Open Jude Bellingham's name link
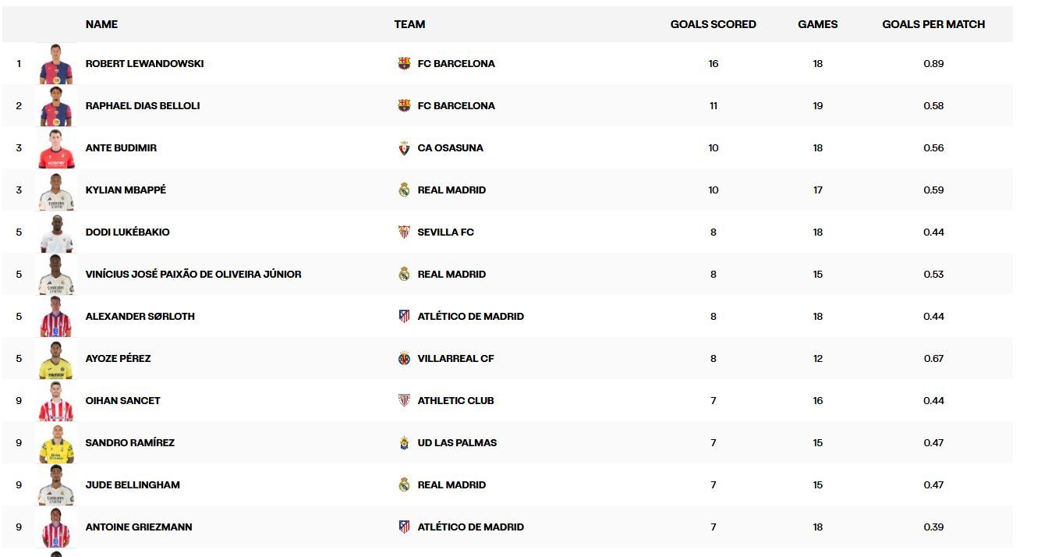1041x557 pixels. point(133,485)
